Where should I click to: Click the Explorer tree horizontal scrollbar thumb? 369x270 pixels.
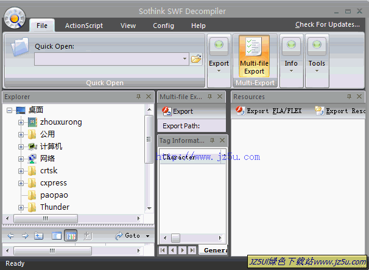tap(46, 218)
